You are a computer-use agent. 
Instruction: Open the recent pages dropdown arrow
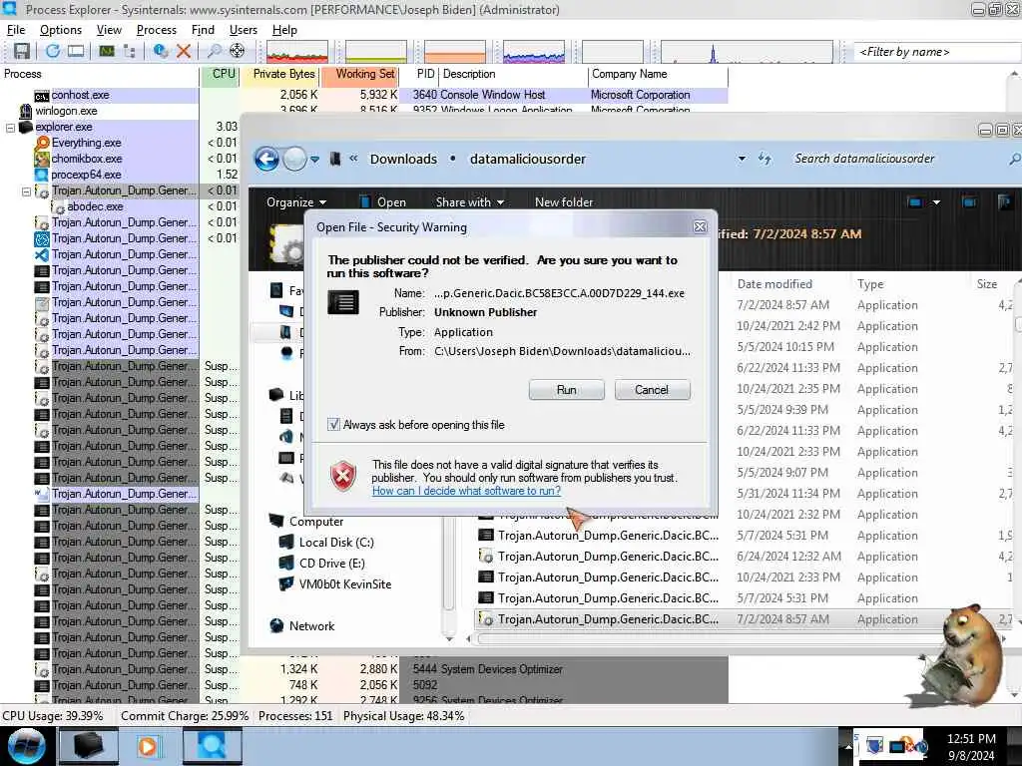click(x=314, y=160)
